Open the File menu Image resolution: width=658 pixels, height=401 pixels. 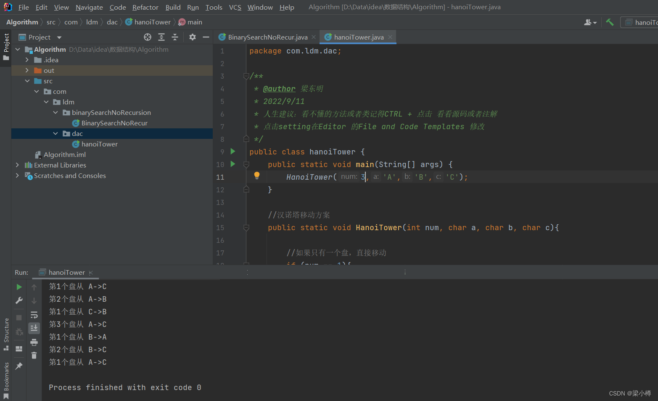(24, 7)
